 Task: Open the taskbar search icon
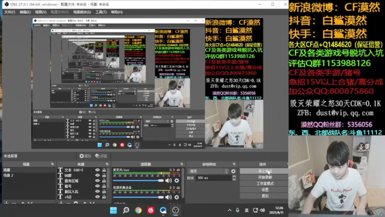126,210
